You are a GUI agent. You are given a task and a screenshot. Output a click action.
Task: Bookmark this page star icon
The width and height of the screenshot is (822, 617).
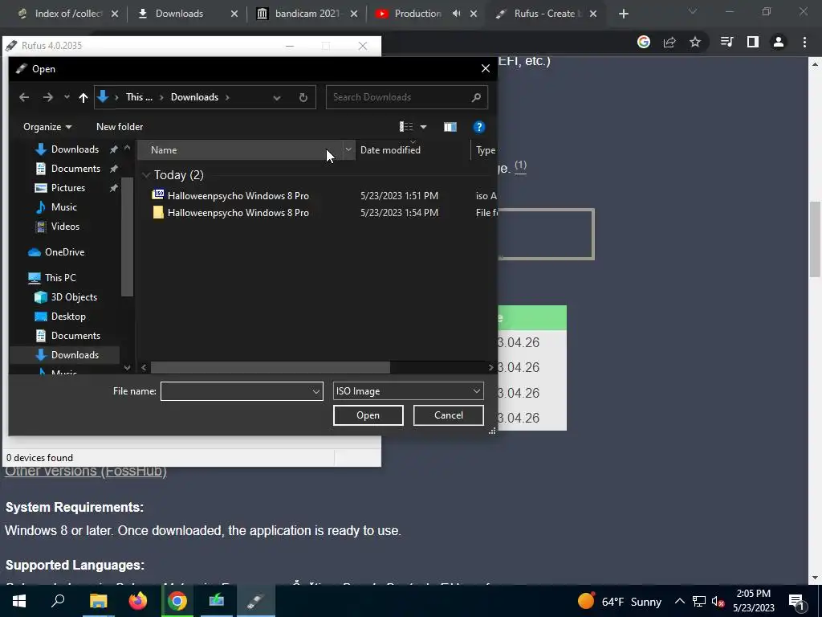point(695,42)
